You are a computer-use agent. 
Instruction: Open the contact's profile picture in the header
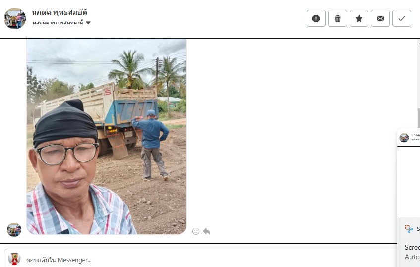[x=15, y=18]
